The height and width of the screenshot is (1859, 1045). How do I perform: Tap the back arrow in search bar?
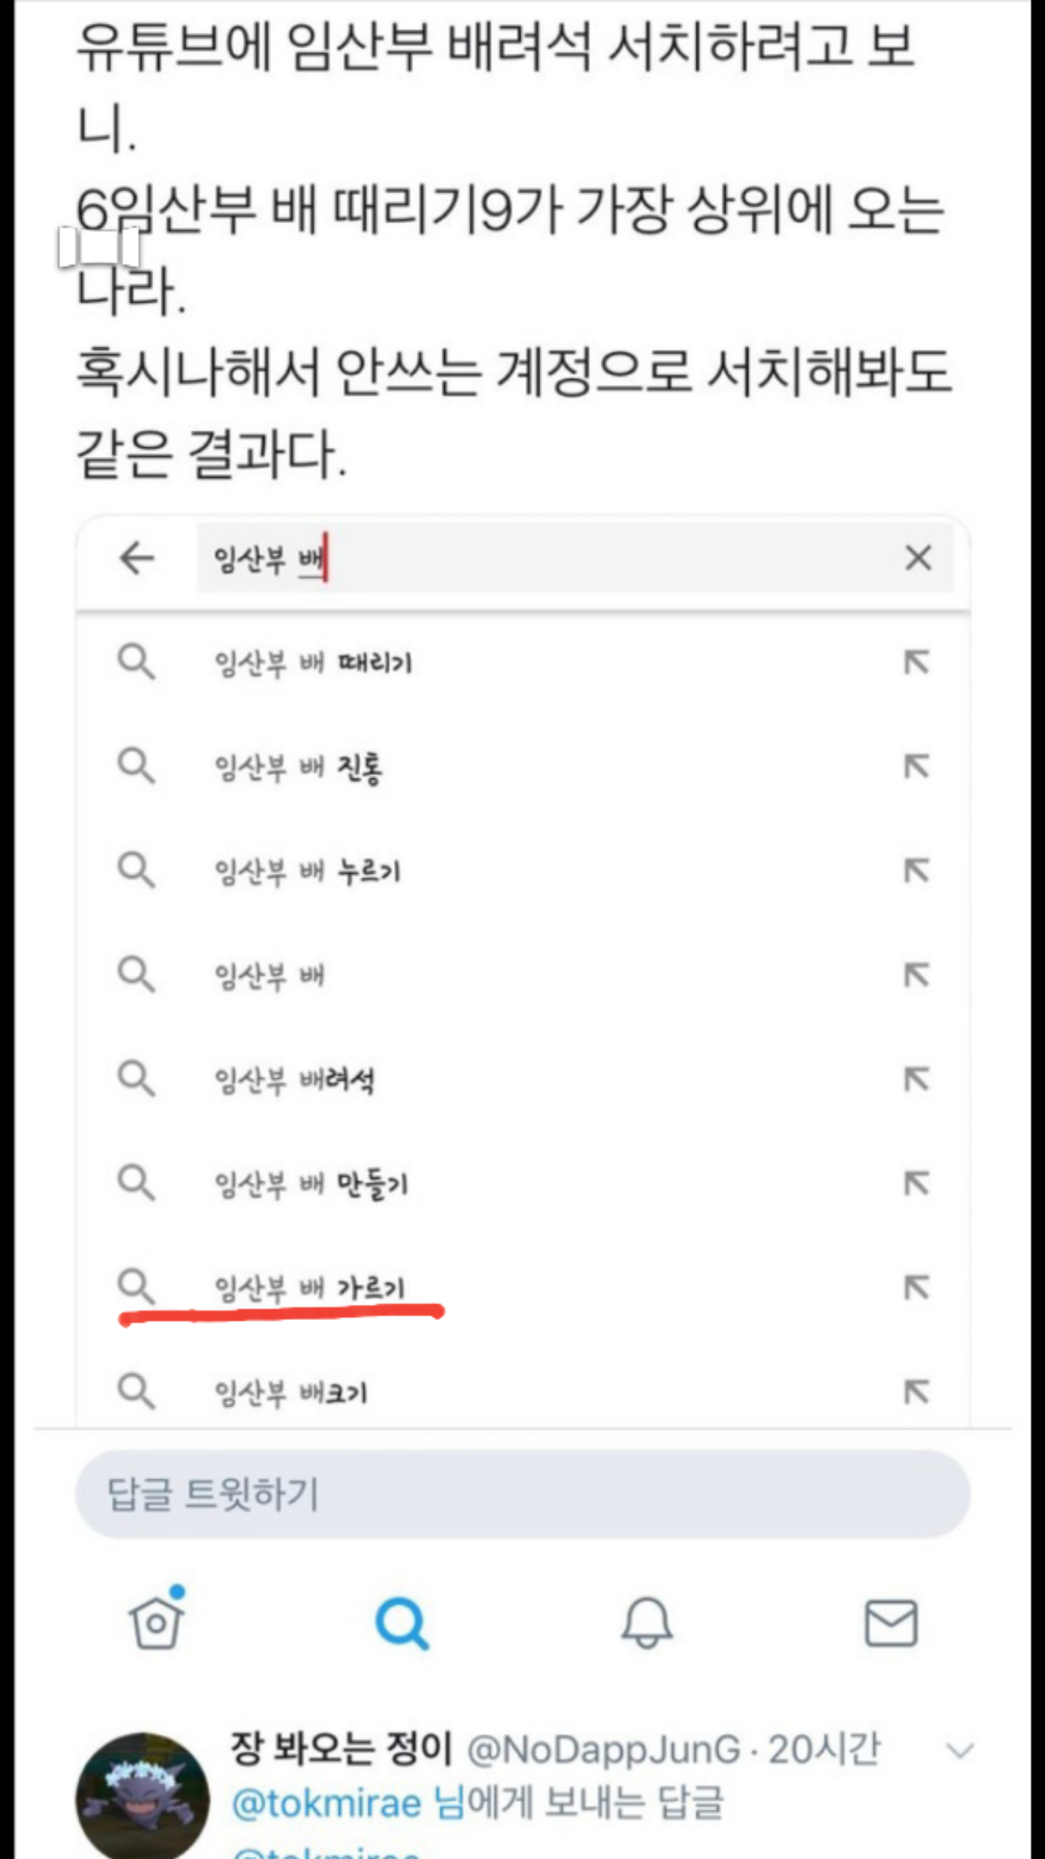point(136,558)
